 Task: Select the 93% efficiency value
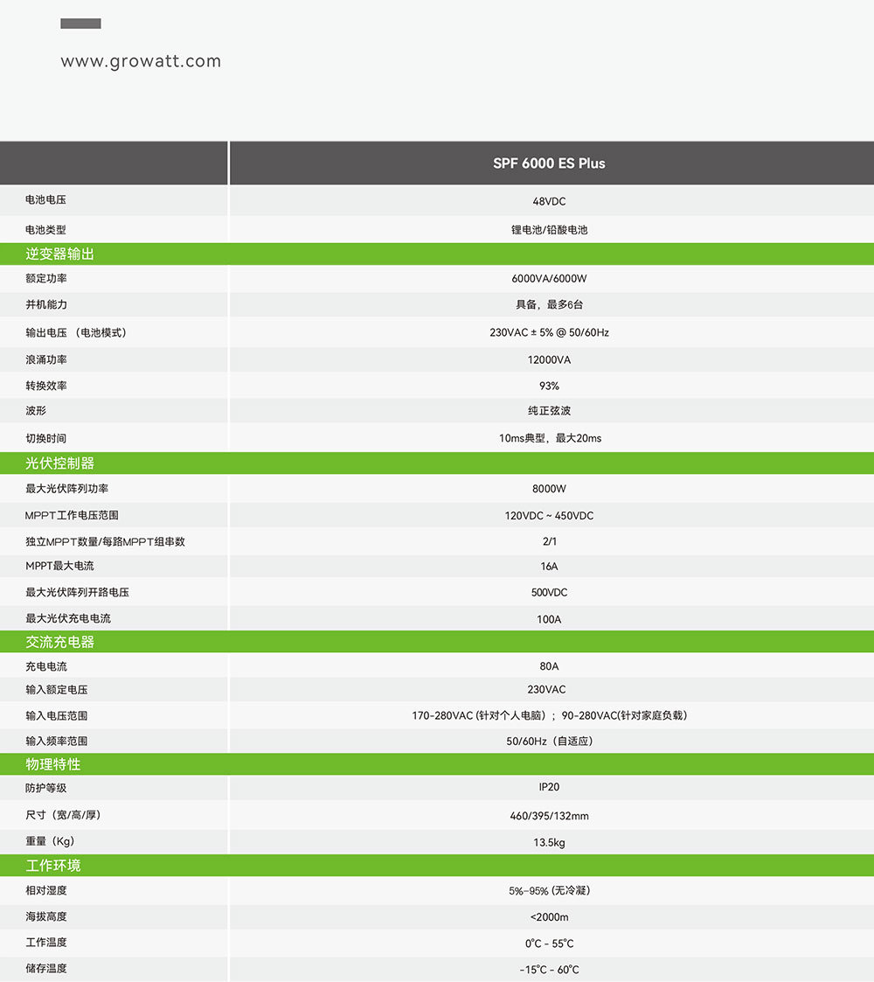pos(549,386)
